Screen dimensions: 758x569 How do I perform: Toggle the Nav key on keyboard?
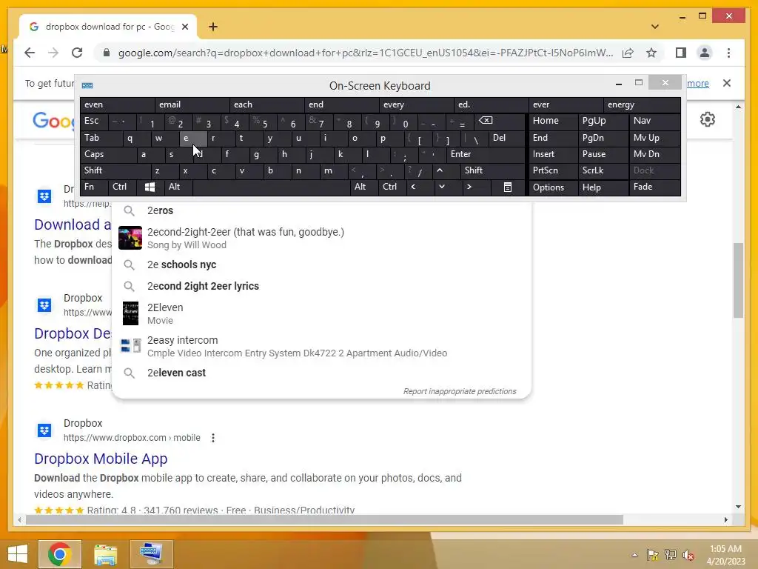pos(655,121)
